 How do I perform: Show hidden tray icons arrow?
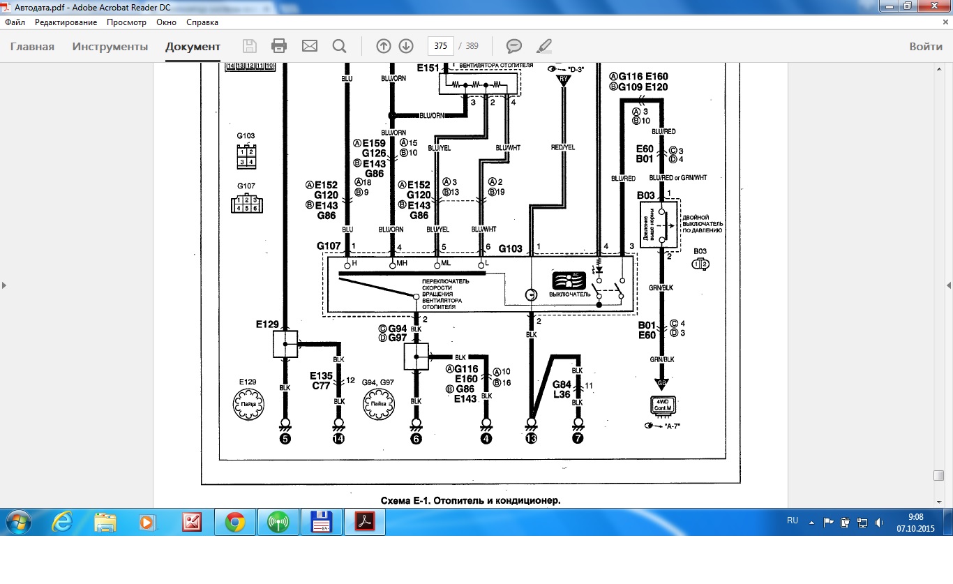coord(811,522)
